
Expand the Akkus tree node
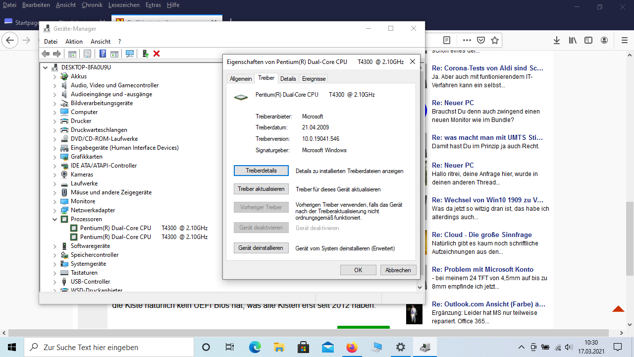(55, 76)
